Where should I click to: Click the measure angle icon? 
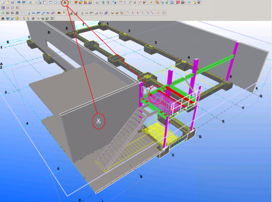[135, 2]
